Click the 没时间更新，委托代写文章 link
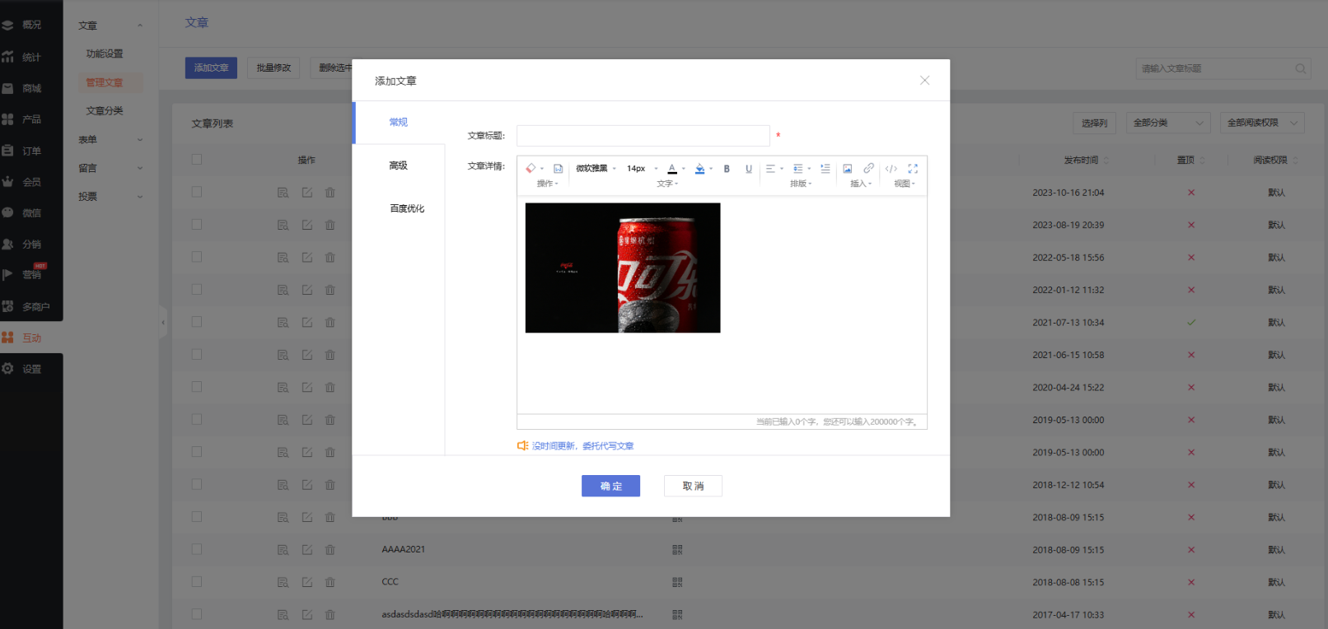This screenshot has height=629, width=1328. 582,445
